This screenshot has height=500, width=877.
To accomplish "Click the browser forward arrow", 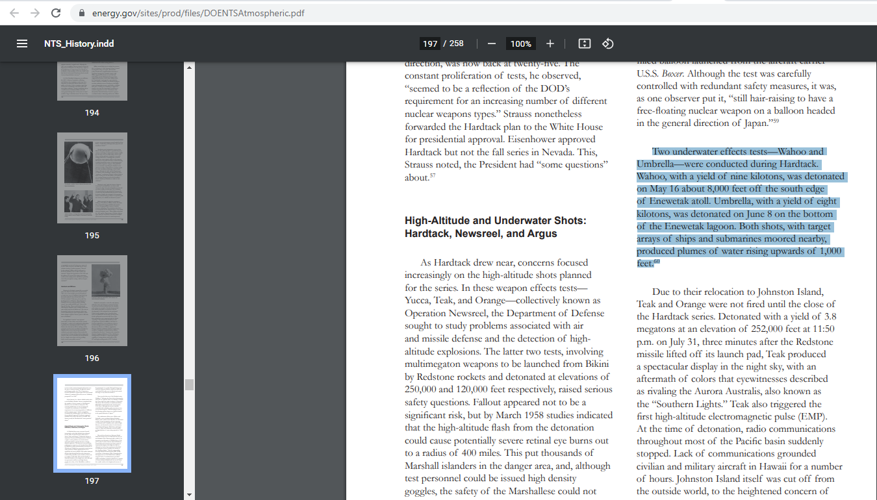I will [35, 13].
